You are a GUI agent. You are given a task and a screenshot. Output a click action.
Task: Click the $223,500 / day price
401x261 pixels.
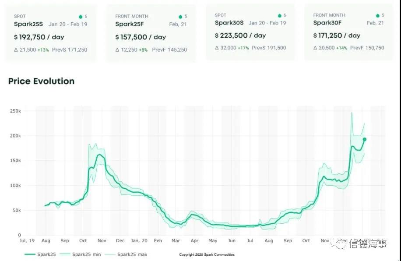coord(240,35)
